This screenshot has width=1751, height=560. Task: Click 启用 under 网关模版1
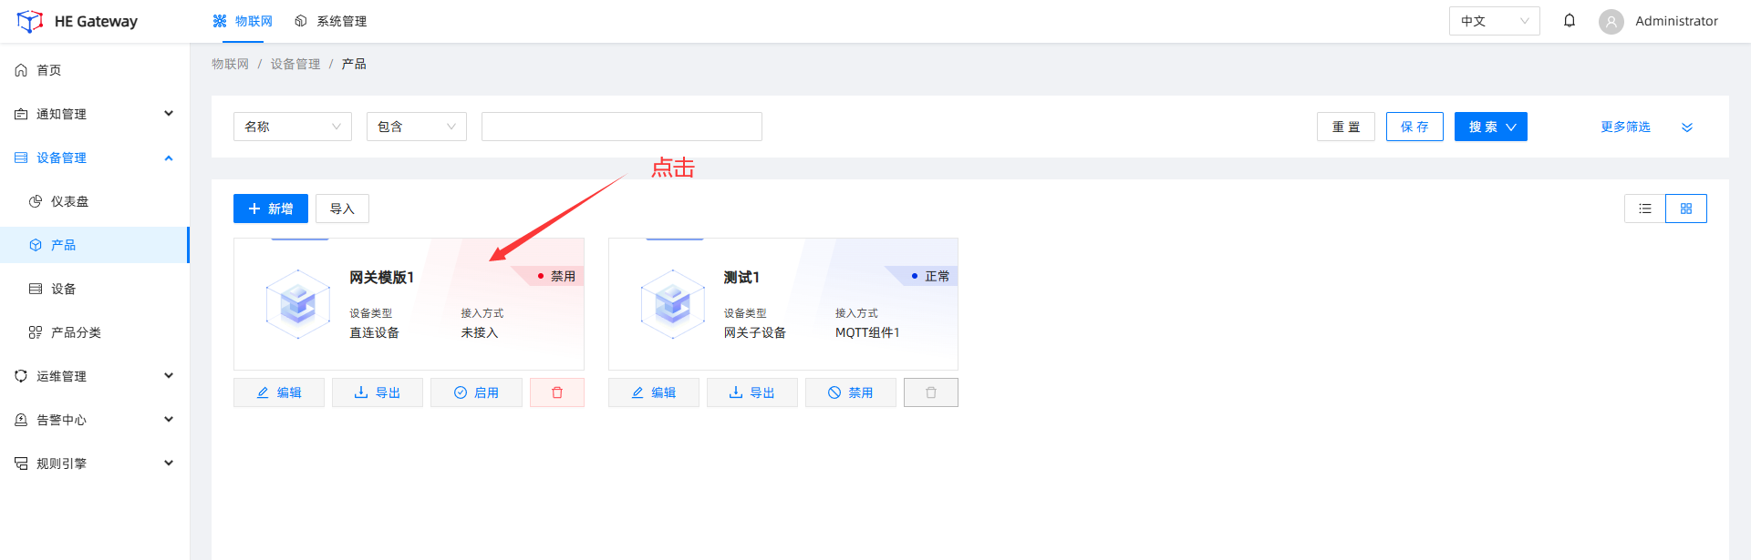tap(476, 392)
